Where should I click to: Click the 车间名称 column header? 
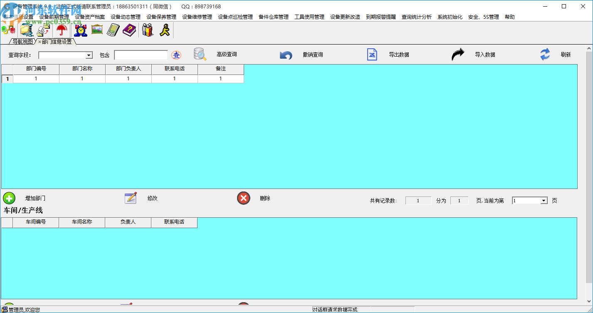click(82, 222)
